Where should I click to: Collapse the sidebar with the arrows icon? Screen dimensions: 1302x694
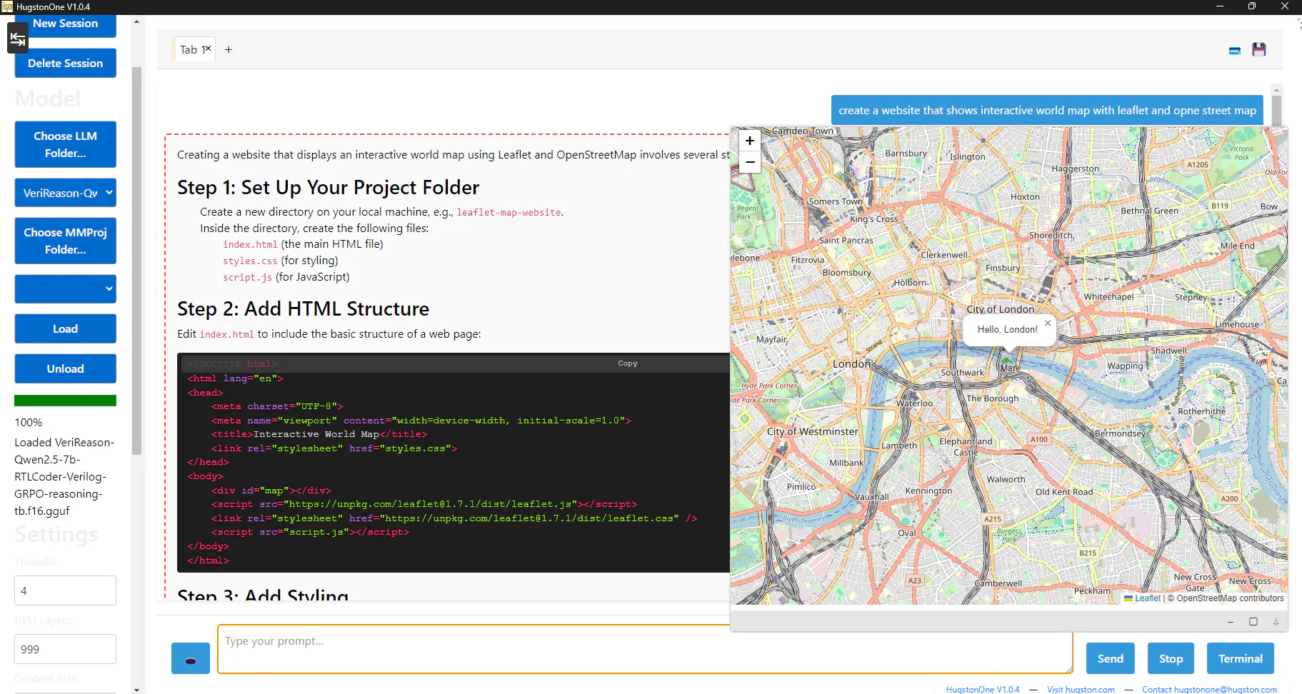[x=18, y=39]
